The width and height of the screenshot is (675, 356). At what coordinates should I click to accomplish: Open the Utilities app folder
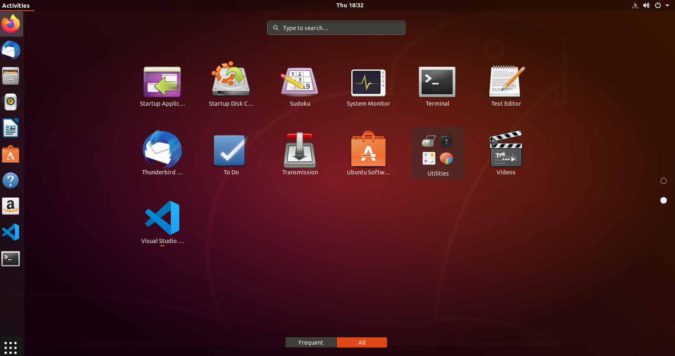click(x=438, y=153)
